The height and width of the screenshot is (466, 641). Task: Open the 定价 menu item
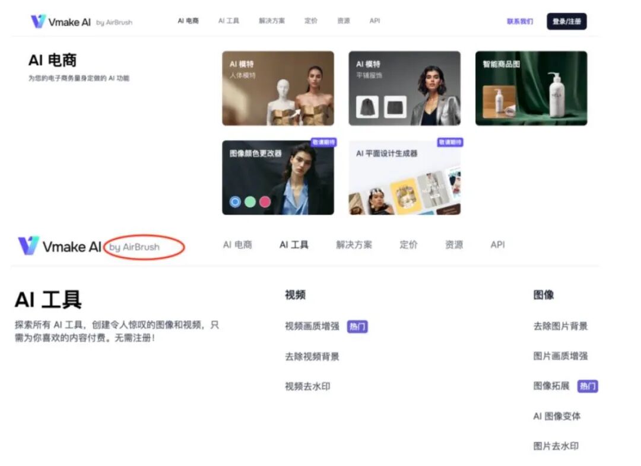(x=311, y=20)
